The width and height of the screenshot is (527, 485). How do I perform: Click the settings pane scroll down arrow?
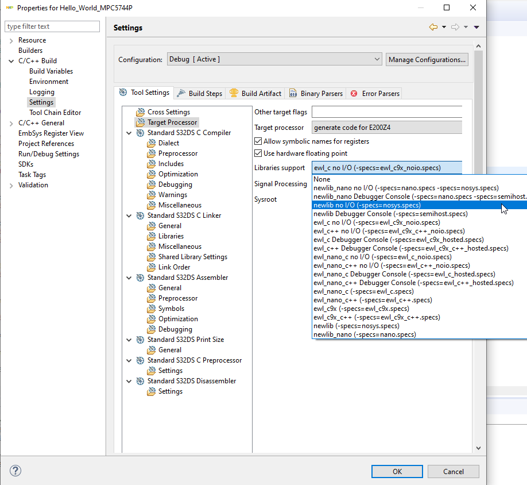click(478, 448)
